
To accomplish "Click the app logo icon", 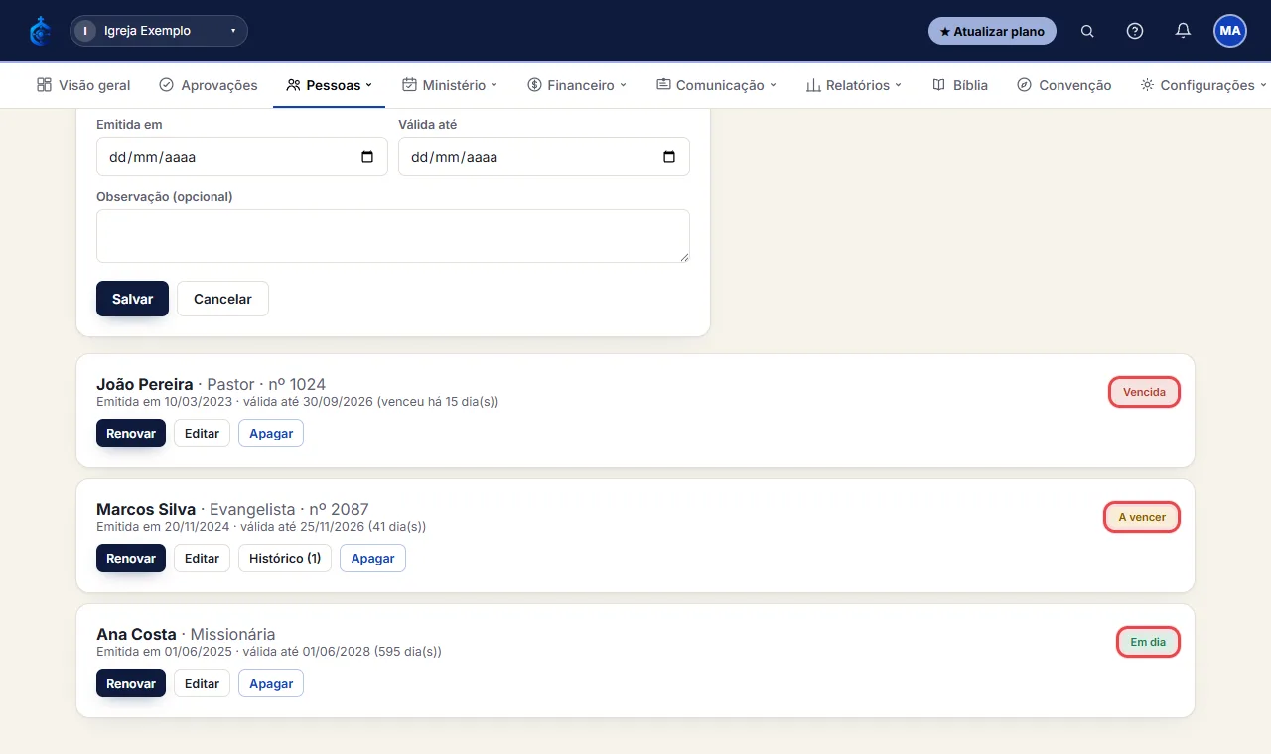I will (40, 31).
